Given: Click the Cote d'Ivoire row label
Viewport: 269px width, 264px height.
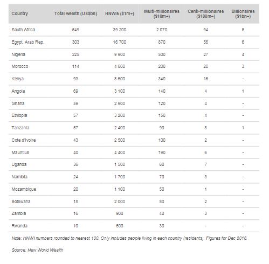Looking at the screenshot, I should (24, 140).
